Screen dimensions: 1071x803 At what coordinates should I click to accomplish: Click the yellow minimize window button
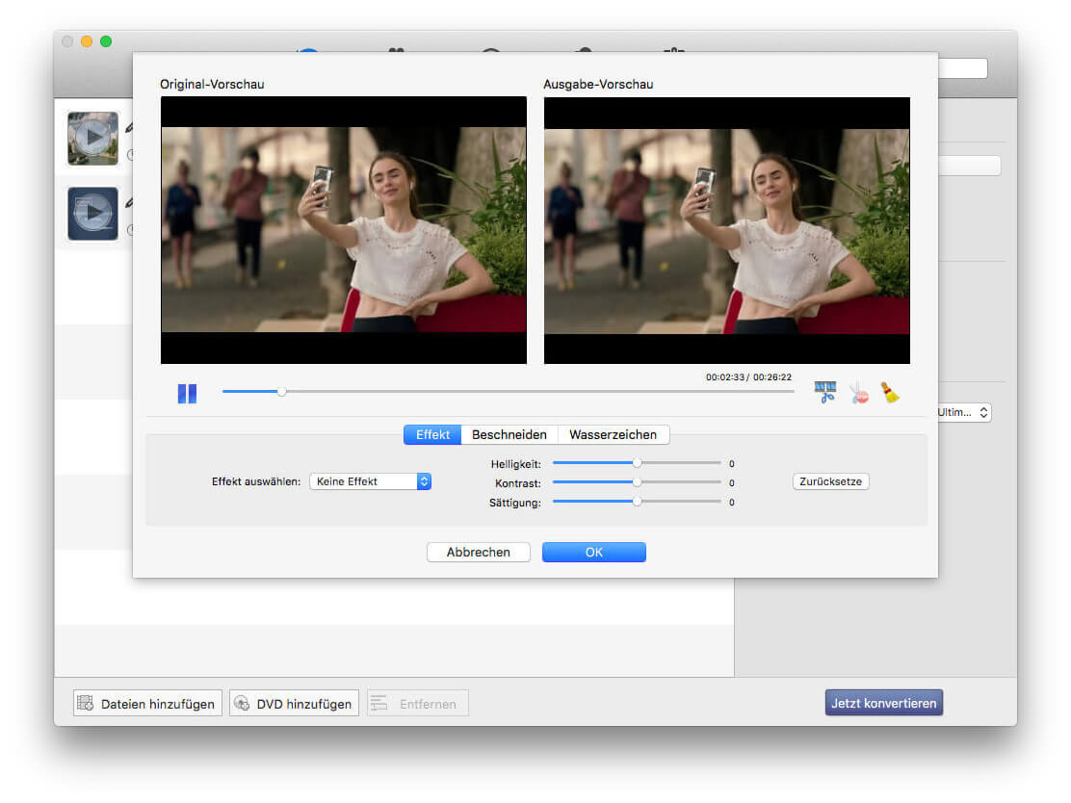tap(87, 41)
